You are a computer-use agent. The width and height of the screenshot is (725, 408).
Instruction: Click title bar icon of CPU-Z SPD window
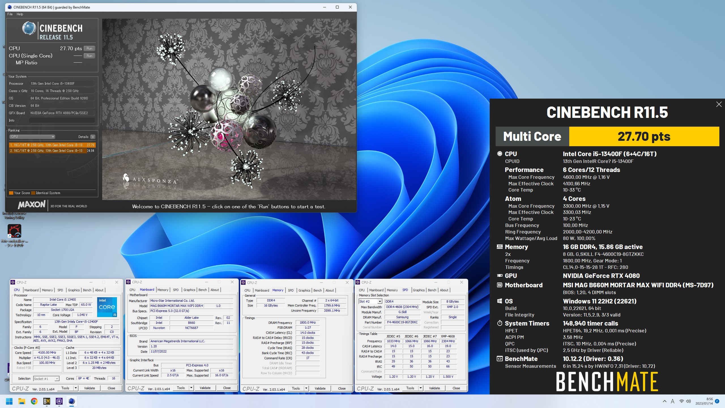[x=358, y=282]
